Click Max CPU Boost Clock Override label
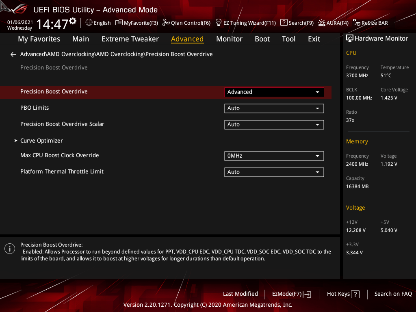 pos(59,155)
